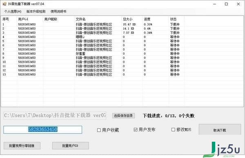Click the 下载进度 0/13 status text
This screenshot has height=158, width=245.
coord(168,116)
